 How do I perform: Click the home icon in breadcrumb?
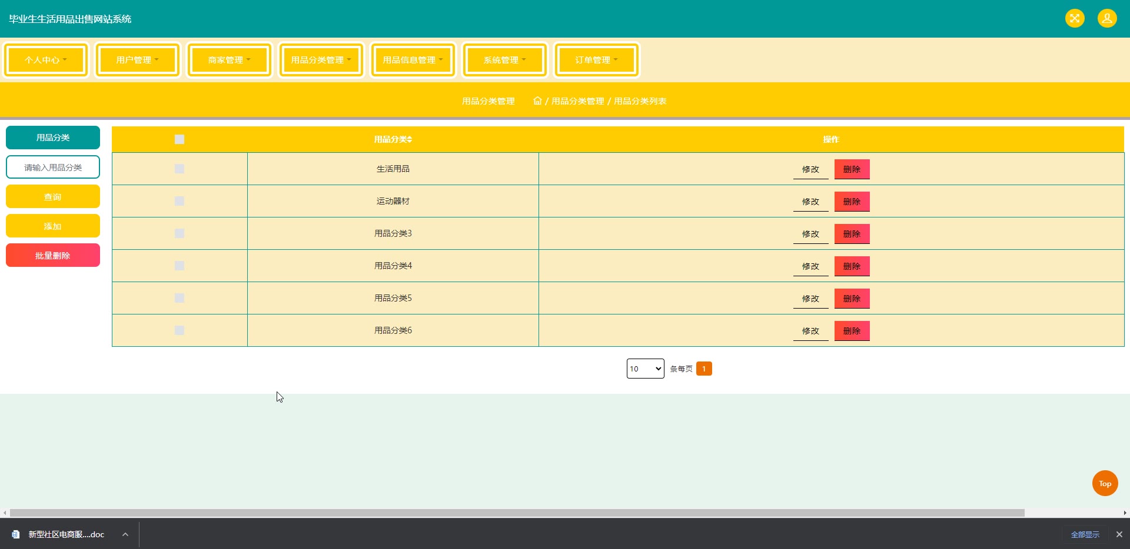point(537,101)
